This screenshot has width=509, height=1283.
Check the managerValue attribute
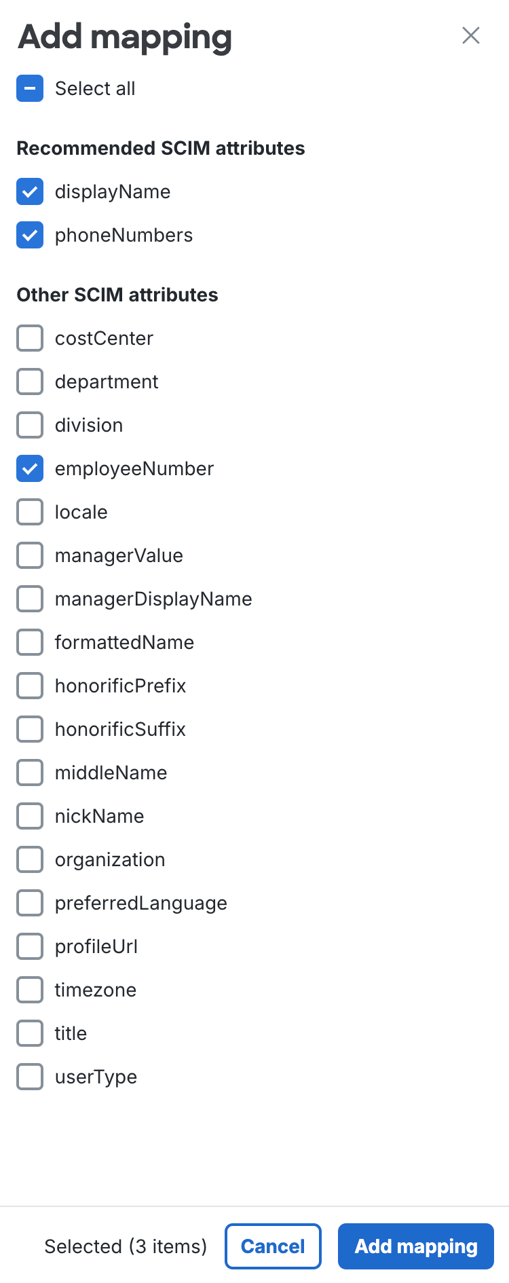pyautogui.click(x=30, y=555)
